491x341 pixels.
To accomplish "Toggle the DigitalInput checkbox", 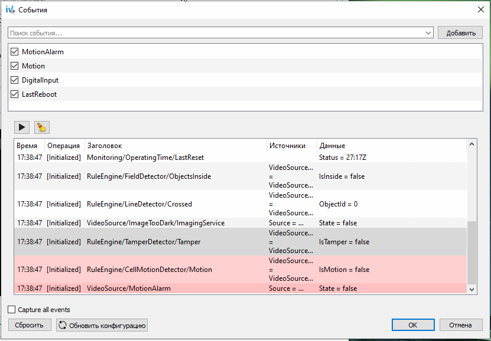I will click(14, 80).
